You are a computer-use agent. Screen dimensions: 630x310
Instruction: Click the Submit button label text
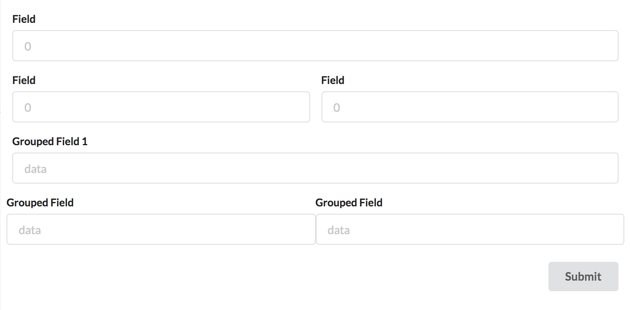(x=583, y=276)
